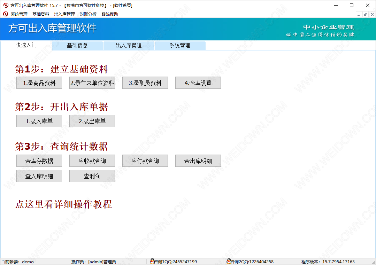Open 查出库明细
This screenshot has width=376, height=265.
coord(198,161)
